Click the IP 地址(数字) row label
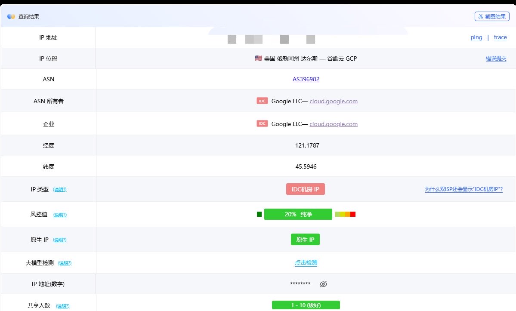The image size is (516, 311). 48,284
